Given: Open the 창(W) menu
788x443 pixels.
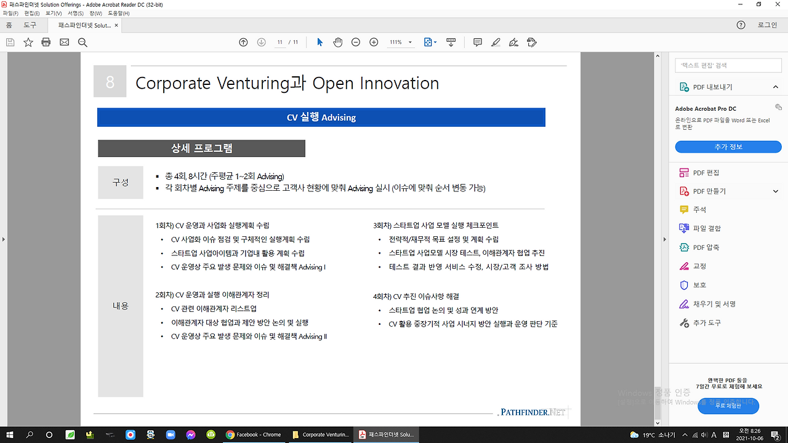Looking at the screenshot, I should pyautogui.click(x=95, y=13).
